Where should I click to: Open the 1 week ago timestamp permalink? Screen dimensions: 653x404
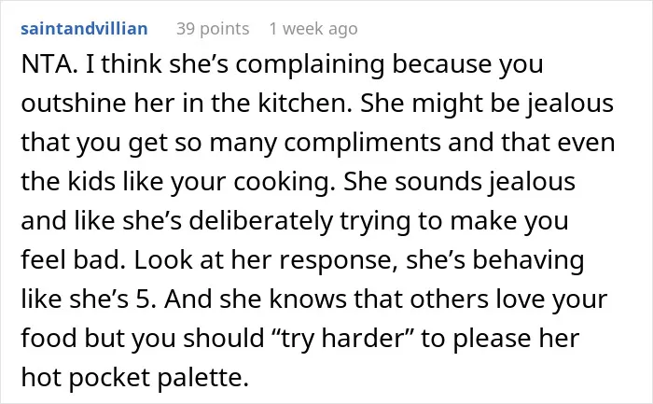click(x=313, y=29)
